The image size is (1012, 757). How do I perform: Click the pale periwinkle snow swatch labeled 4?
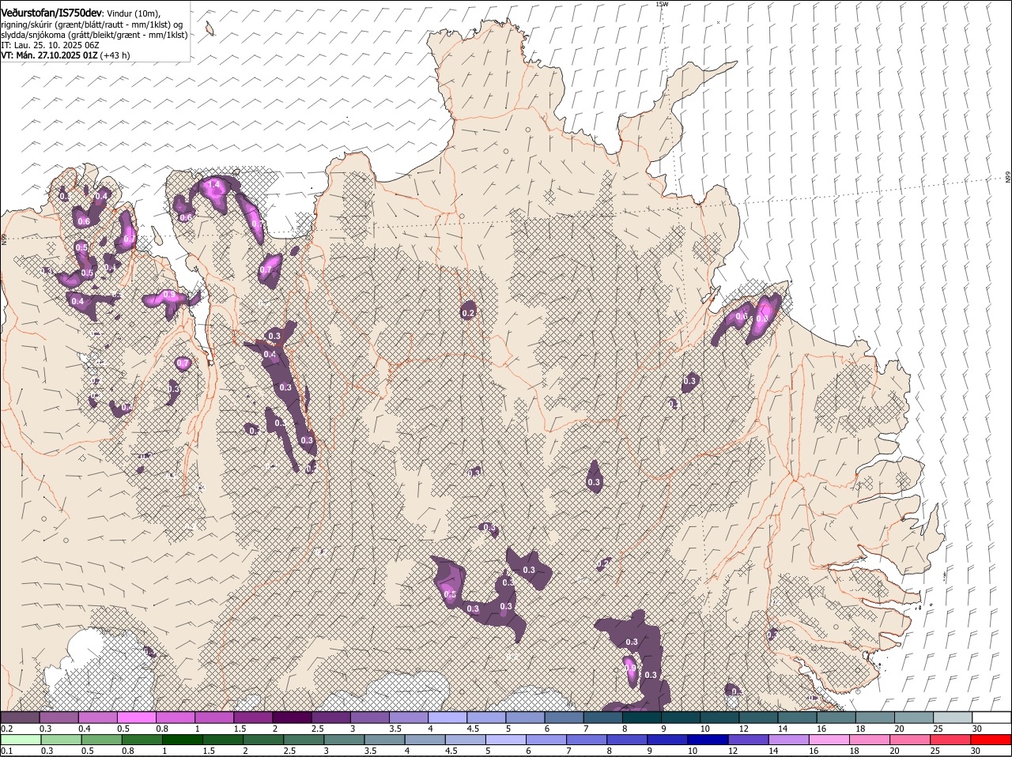click(447, 717)
